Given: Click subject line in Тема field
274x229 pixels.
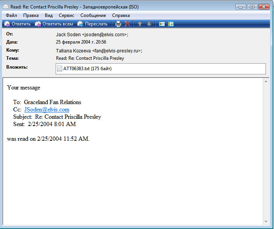Looking at the screenshot, I should point(90,58).
